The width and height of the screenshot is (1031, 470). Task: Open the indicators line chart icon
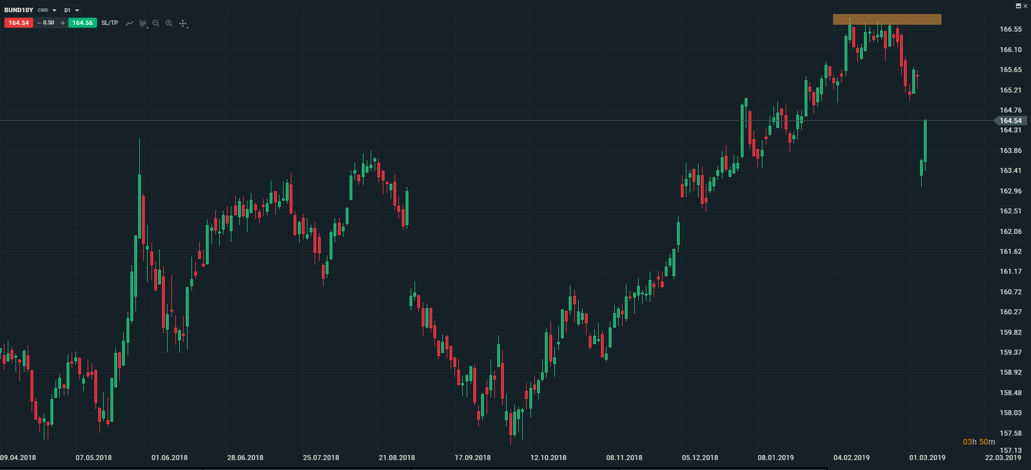point(129,23)
